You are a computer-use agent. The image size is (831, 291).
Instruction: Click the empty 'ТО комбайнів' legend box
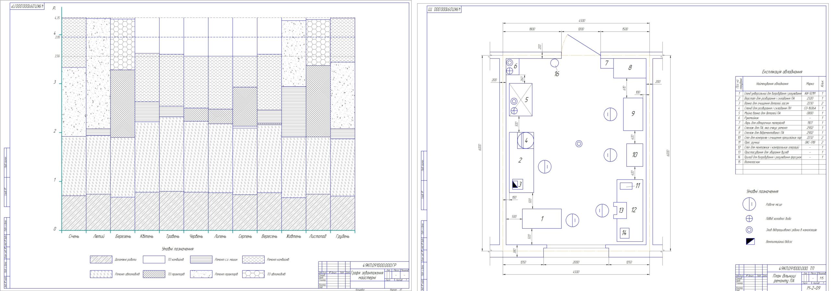[154, 259]
